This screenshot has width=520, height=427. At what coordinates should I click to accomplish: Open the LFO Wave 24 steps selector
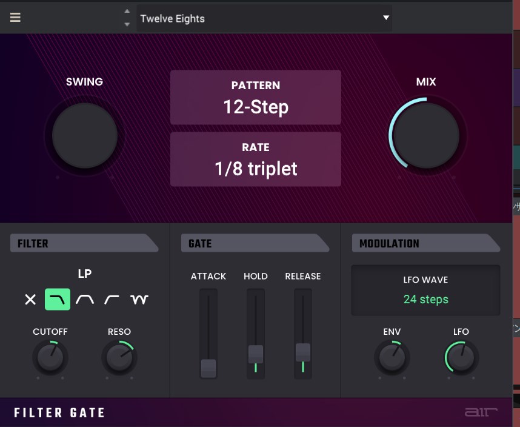(425, 290)
